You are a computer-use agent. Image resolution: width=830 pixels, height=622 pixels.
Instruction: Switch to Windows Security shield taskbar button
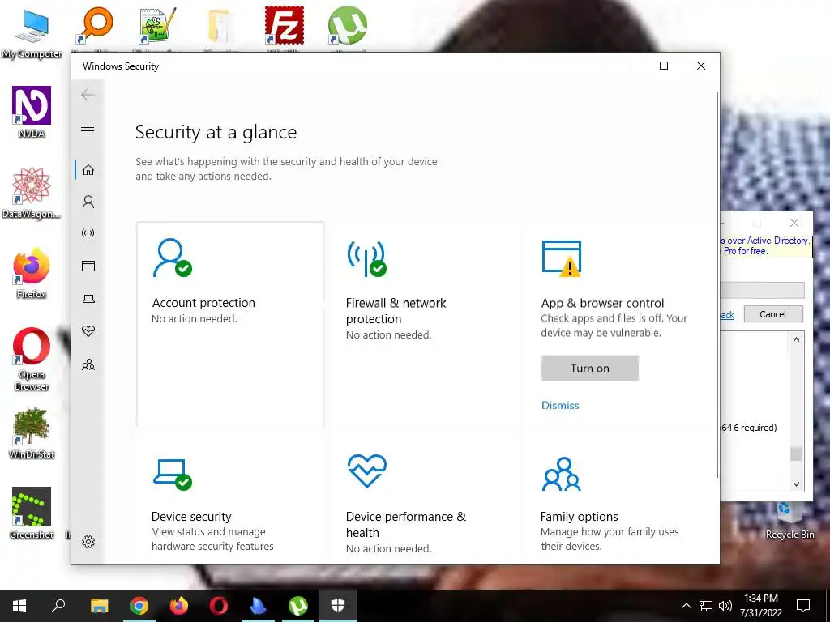338,606
